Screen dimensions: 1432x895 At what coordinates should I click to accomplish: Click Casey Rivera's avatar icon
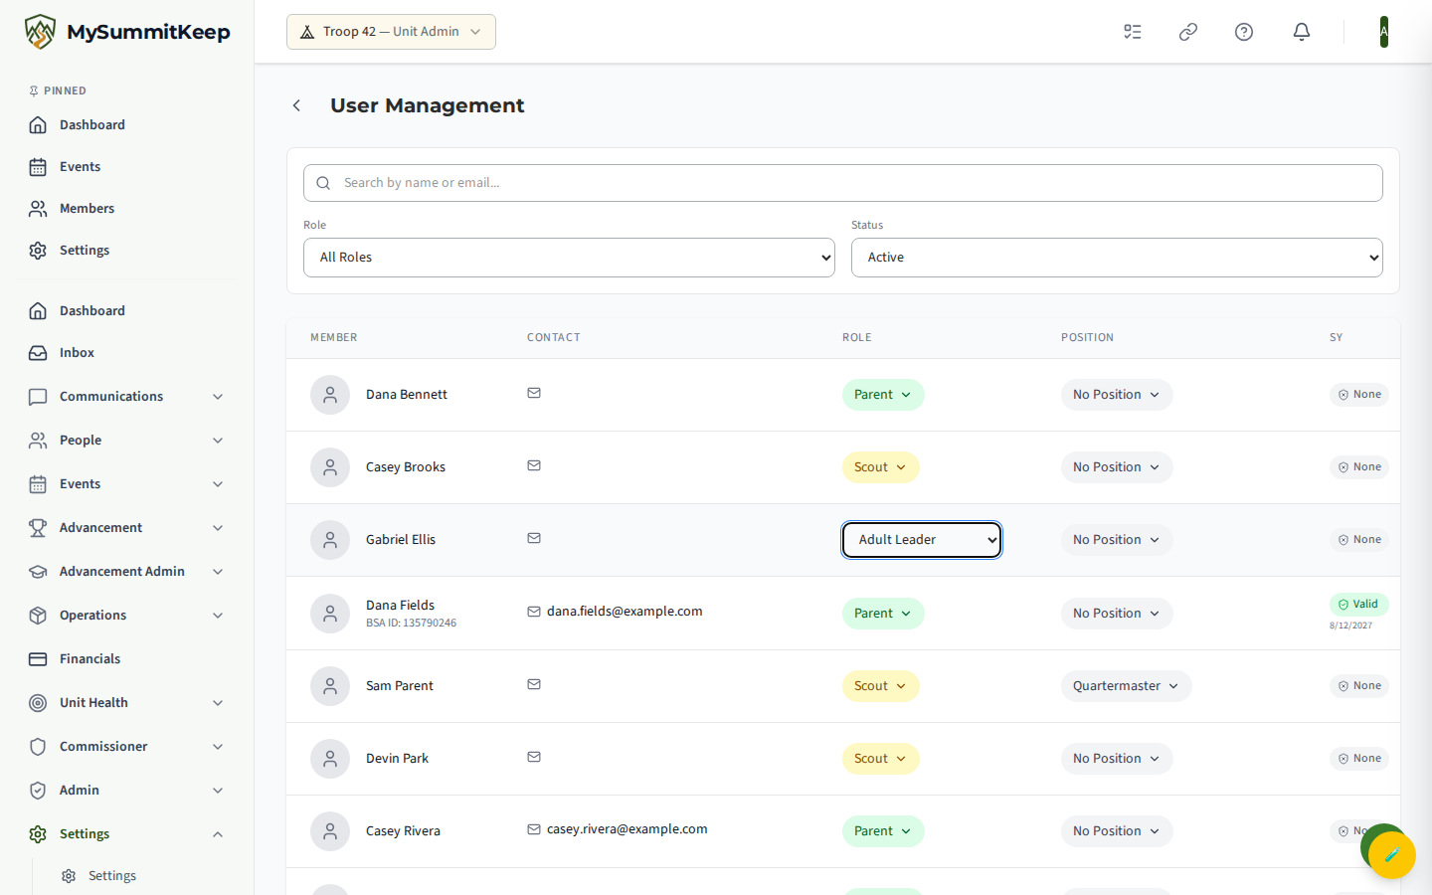point(330,831)
